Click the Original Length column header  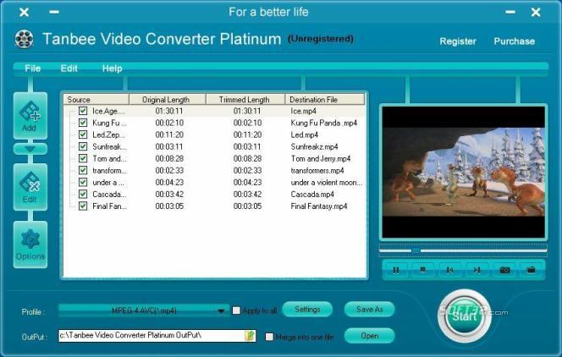(168, 99)
